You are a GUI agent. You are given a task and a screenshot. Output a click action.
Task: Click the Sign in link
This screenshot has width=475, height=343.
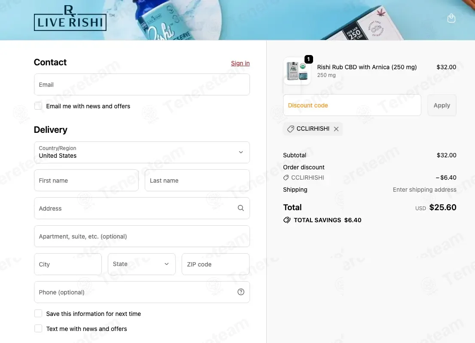click(x=240, y=63)
